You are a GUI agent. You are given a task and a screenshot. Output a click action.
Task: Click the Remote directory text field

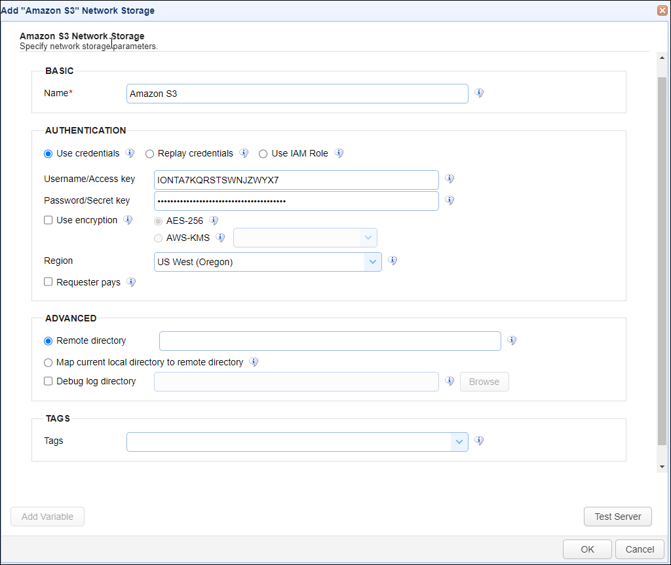click(330, 341)
